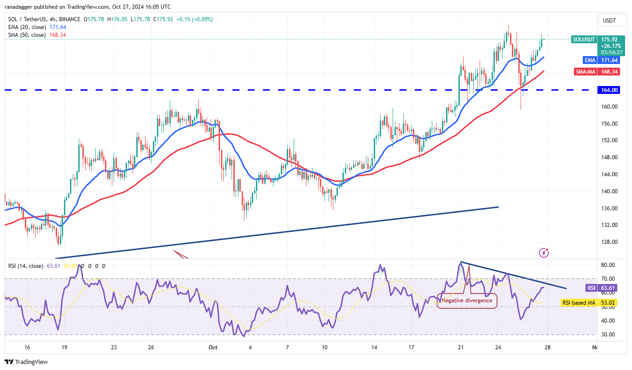Open RSI settings via its legend icon
This screenshot has width=632, height=370.
click(x=89, y=266)
